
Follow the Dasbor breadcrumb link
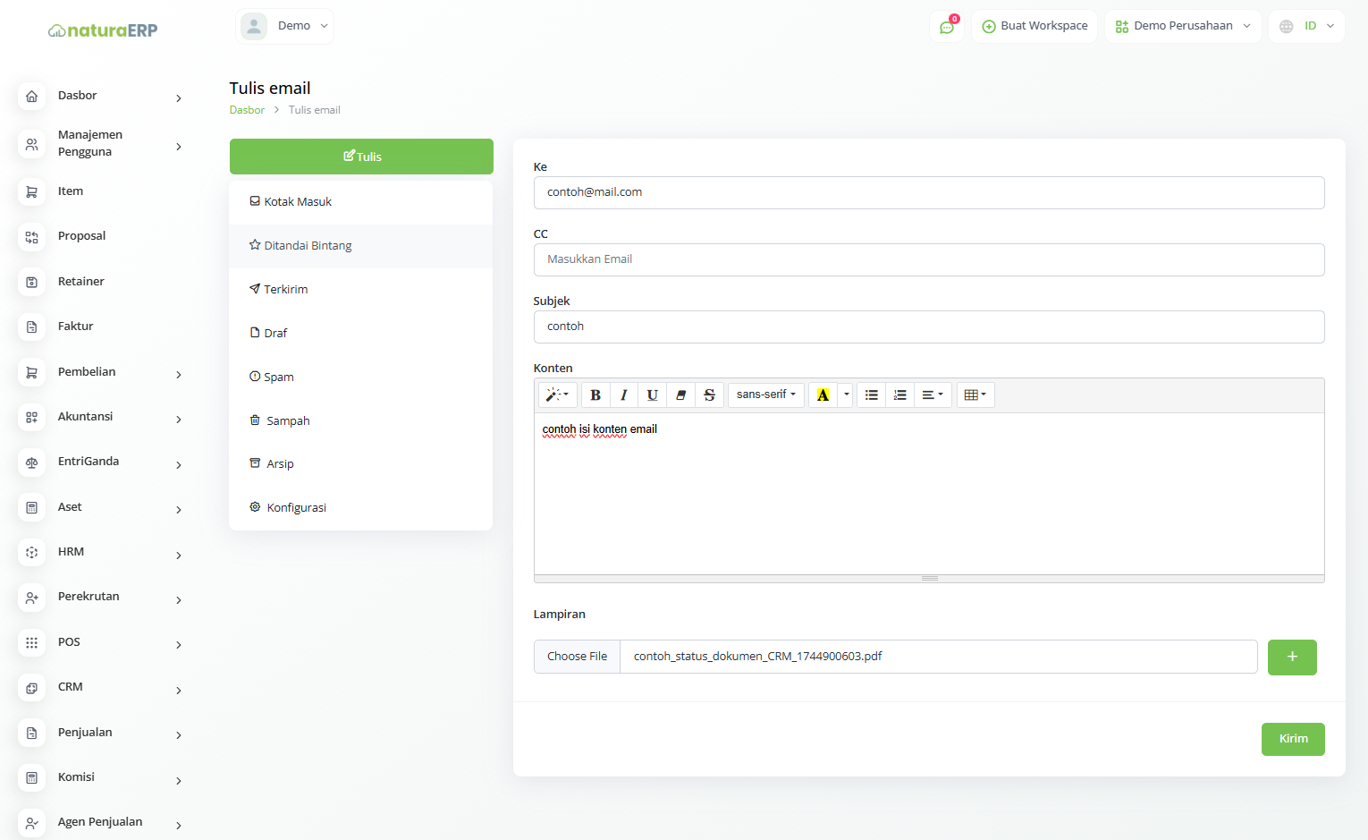247,110
